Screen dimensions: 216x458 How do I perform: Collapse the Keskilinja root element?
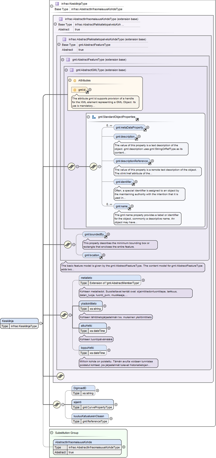coord(41,323)
